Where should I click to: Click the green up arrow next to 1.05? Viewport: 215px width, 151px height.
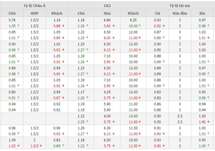[x=19, y=26]
